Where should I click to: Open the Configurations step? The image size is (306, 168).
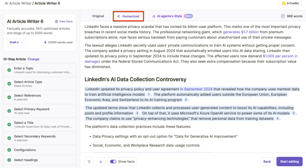pos(40,150)
